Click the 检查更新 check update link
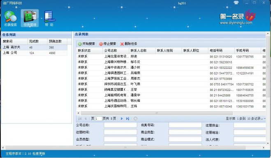Image resolution: width=271 pixels, height=158 pixels. [39, 153]
